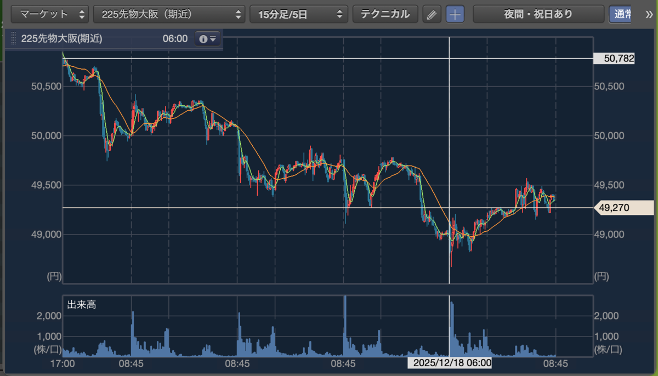Expand the 225先物大阪（期近） symbol selector
This screenshot has width=658, height=376.
(169, 15)
